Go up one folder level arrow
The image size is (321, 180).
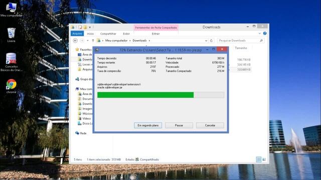click(x=93, y=40)
